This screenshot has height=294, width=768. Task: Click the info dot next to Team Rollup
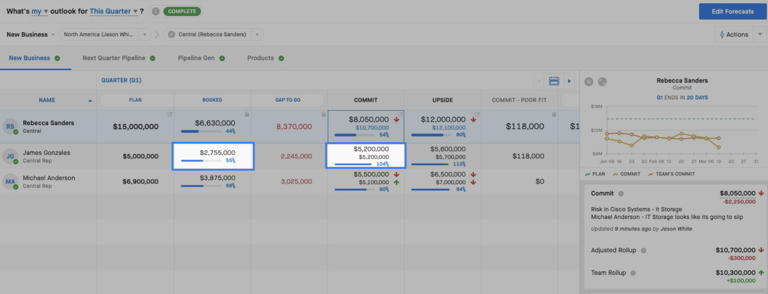pyautogui.click(x=633, y=273)
